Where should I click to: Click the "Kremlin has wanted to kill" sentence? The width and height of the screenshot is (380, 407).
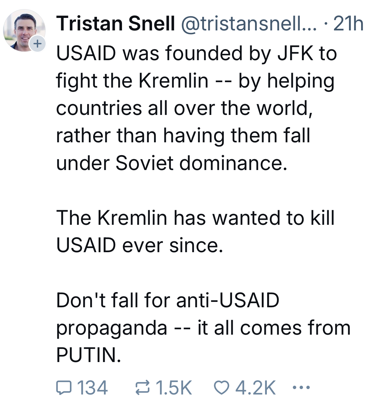click(195, 218)
